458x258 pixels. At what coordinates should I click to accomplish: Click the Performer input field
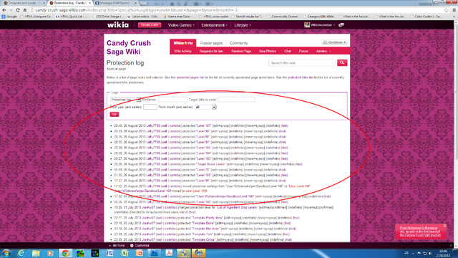point(173,100)
